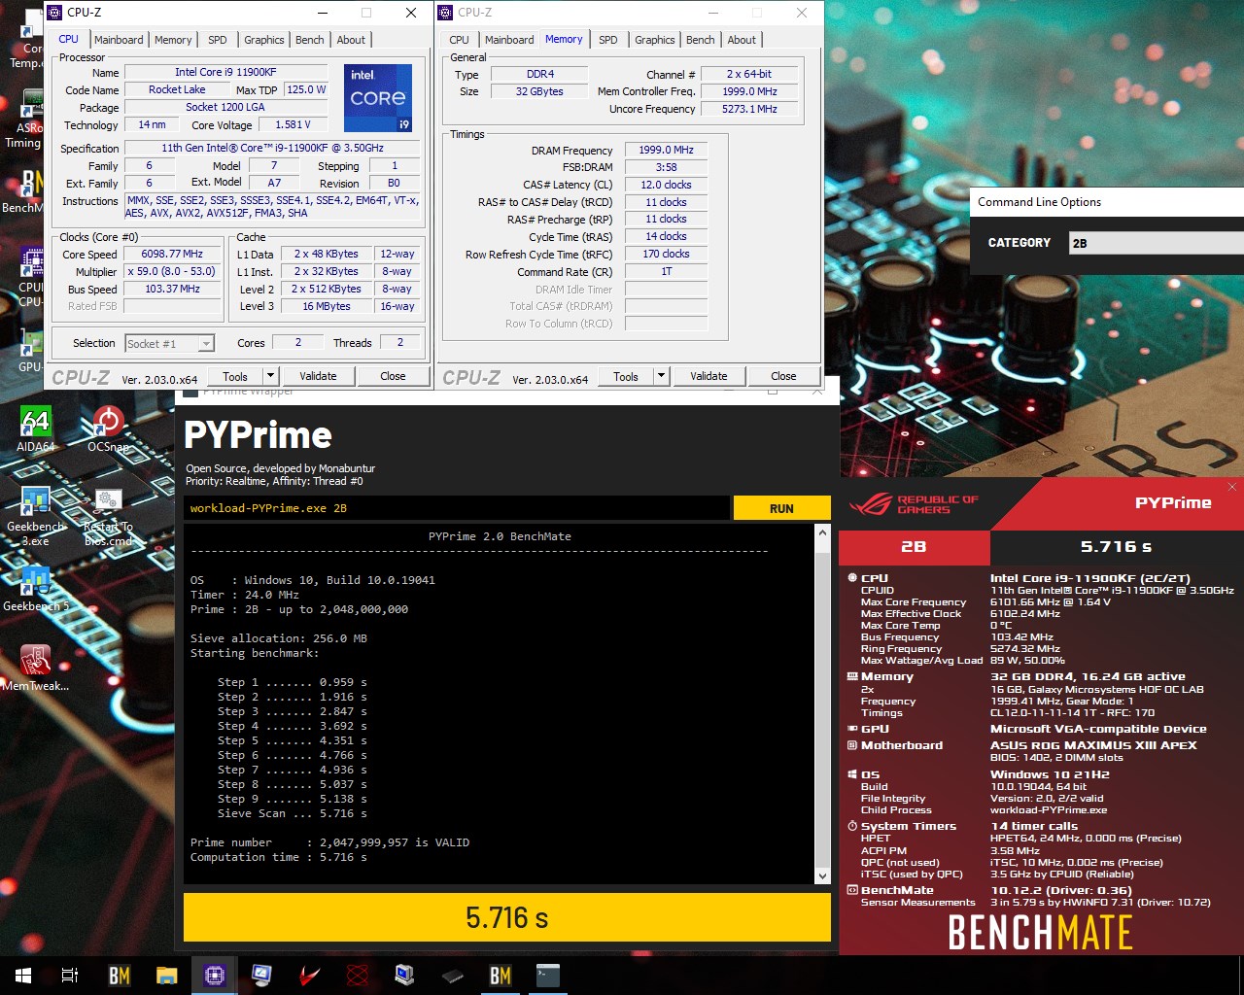Viewport: 1244px width, 995px height.
Task: Click Tools button in CPU-Z timings window
Action: coord(626,376)
